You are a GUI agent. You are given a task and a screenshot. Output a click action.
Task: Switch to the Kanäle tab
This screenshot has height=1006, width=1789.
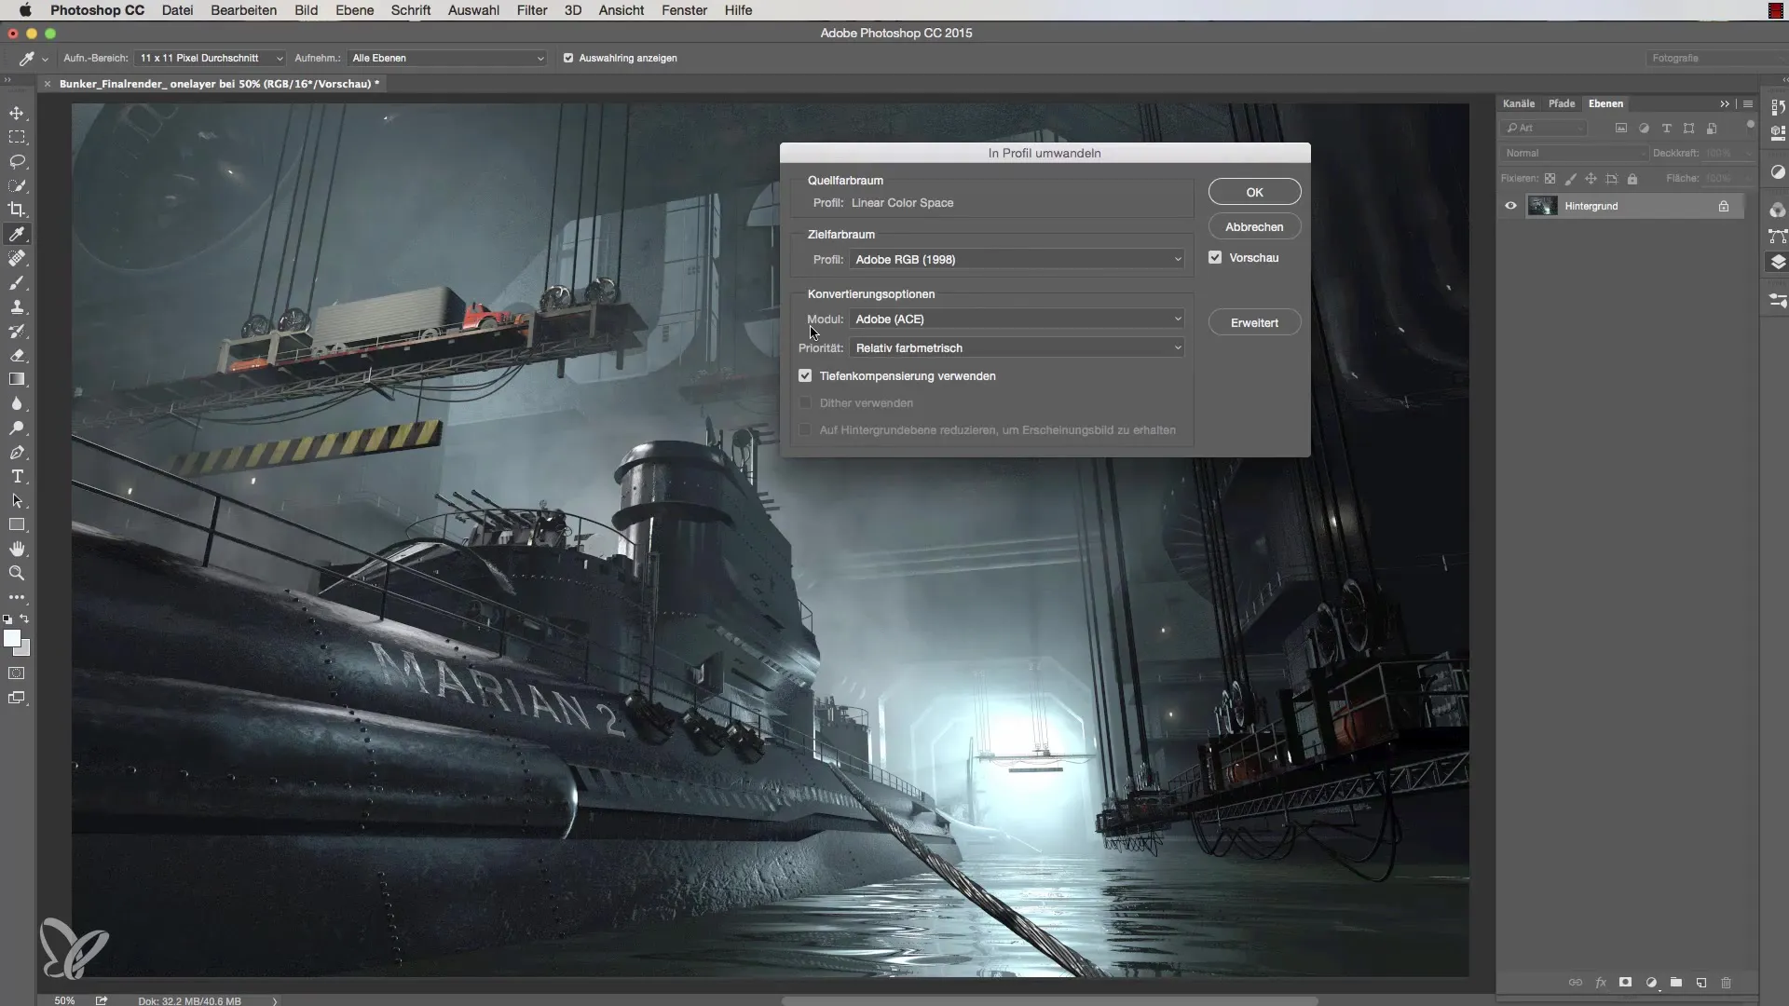click(x=1518, y=103)
